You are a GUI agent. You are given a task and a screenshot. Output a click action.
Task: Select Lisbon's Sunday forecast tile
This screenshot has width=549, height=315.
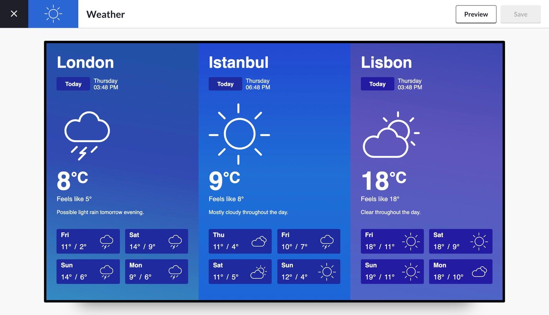click(x=392, y=271)
